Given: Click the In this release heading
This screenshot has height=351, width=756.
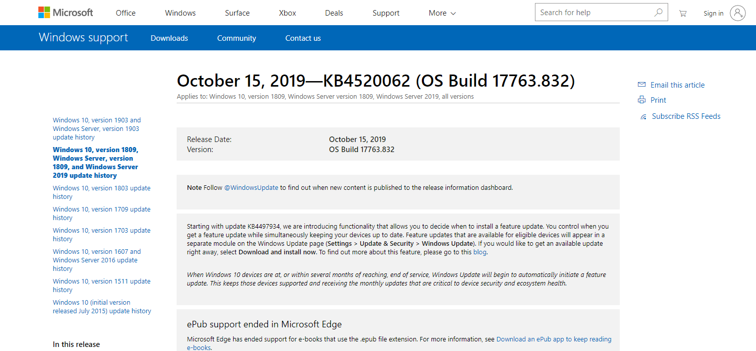Looking at the screenshot, I should (x=76, y=344).
